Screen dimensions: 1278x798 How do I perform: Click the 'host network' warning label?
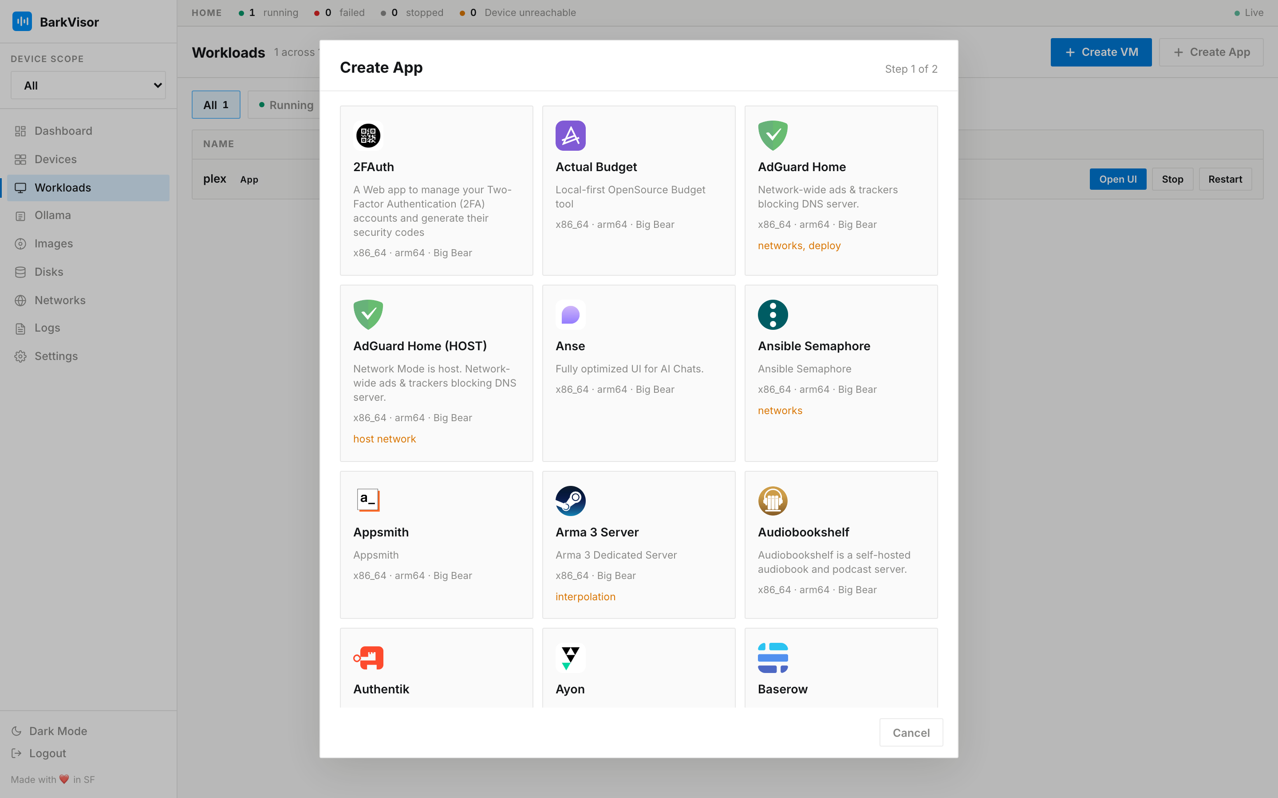pos(384,438)
